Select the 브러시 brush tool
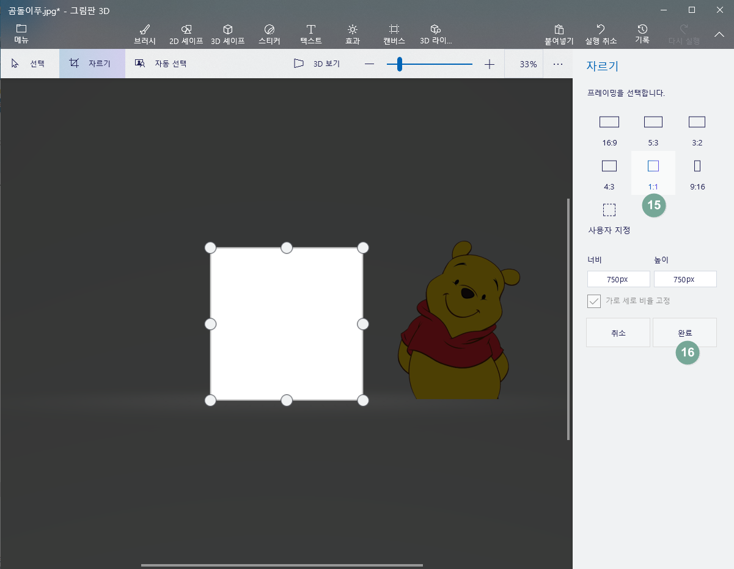This screenshot has width=734, height=569. click(145, 35)
